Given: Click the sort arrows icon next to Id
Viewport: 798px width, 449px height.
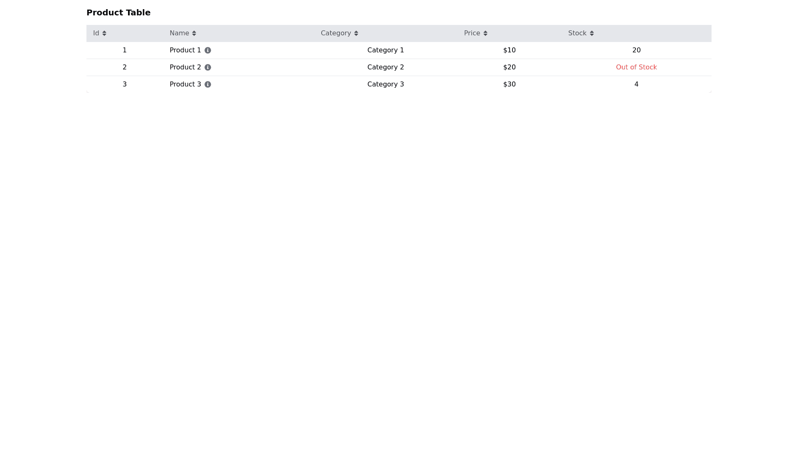Looking at the screenshot, I should [104, 33].
